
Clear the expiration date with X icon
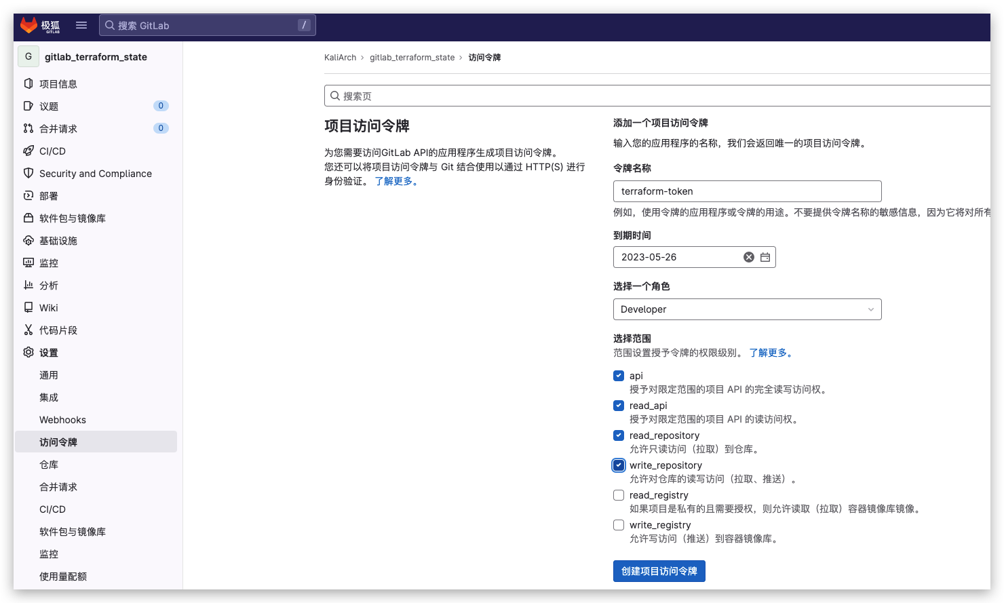(x=748, y=257)
